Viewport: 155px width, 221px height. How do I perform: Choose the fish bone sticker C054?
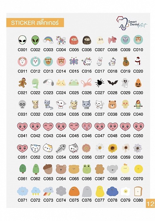[61, 148]
